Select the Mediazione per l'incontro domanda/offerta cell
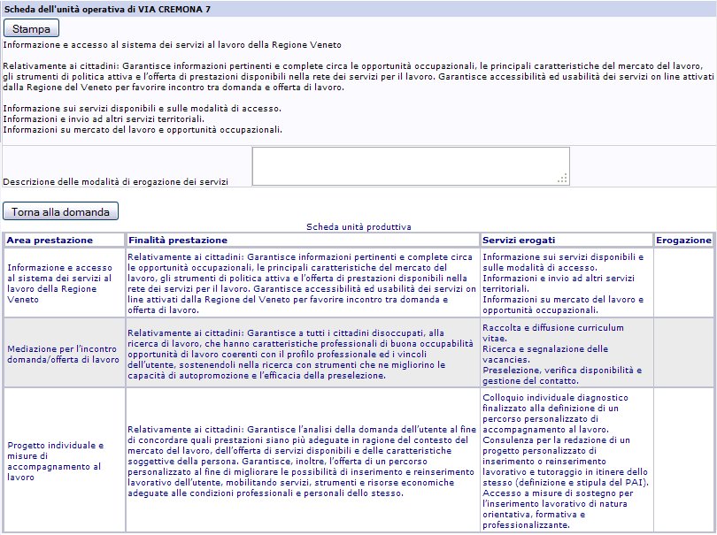This screenshot has height=535, width=717. tap(62, 354)
